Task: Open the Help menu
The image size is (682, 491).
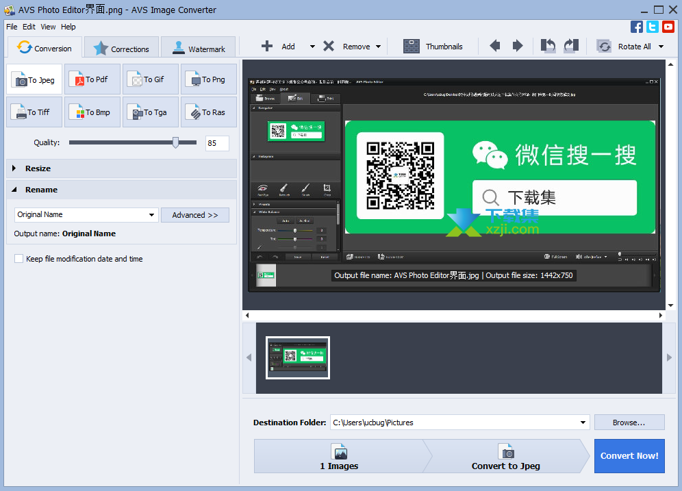Action: [x=68, y=27]
